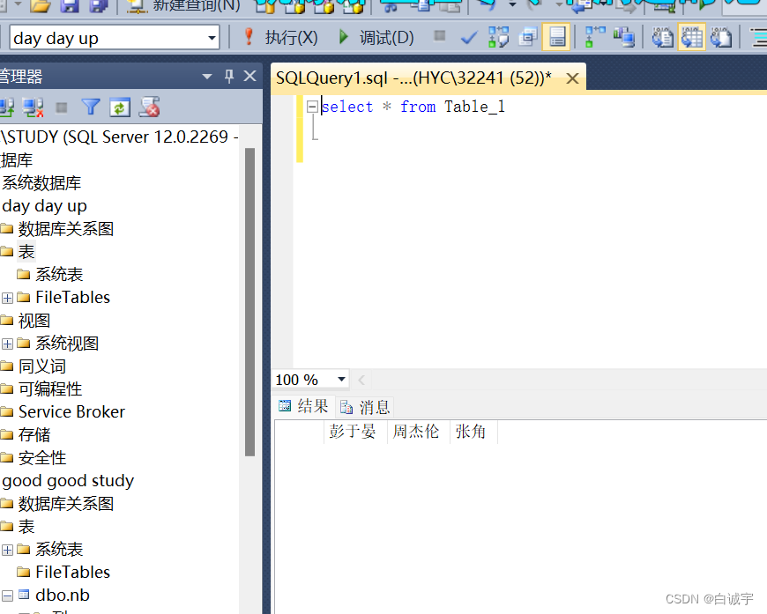Select 数据库关系图 under day day up

(x=66, y=228)
